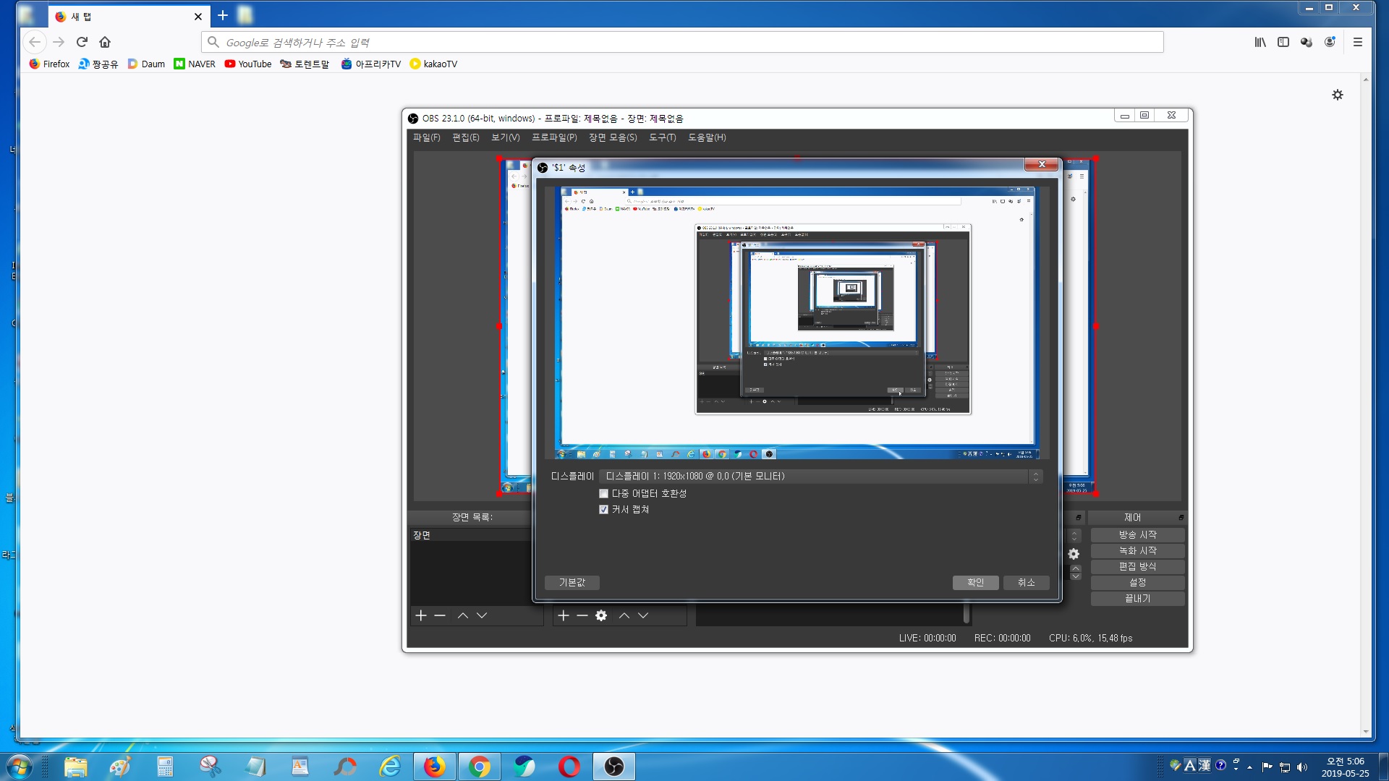Open the 파일(F) menu
This screenshot has height=781, width=1389.
point(426,137)
